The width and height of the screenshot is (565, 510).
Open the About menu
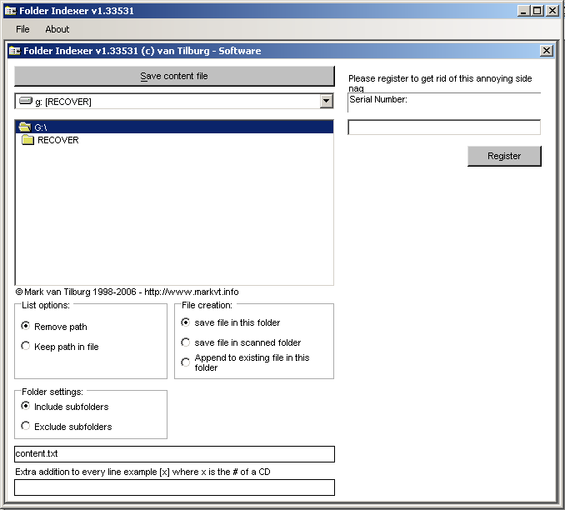57,29
